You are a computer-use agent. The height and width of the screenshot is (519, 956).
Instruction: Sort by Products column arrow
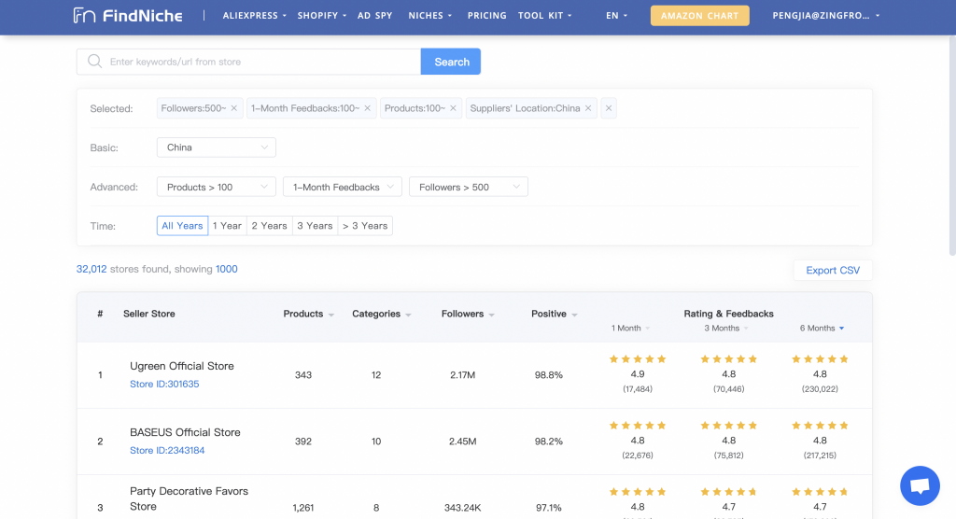(x=331, y=315)
